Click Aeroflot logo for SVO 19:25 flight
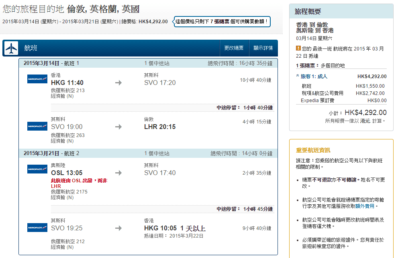The image size is (398, 258). pyautogui.click(x=37, y=228)
